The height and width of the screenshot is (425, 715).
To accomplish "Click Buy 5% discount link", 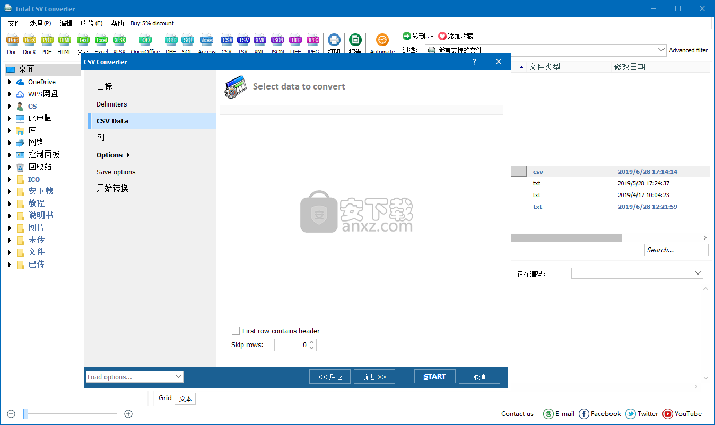I will [x=152, y=23].
